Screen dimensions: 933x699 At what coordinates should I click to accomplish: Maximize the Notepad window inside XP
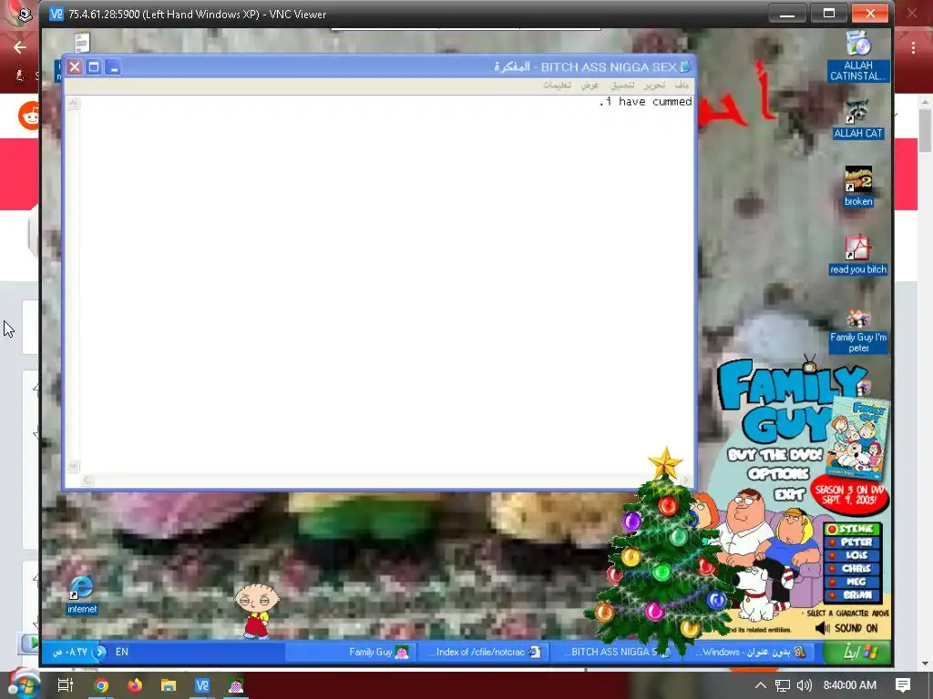click(94, 67)
